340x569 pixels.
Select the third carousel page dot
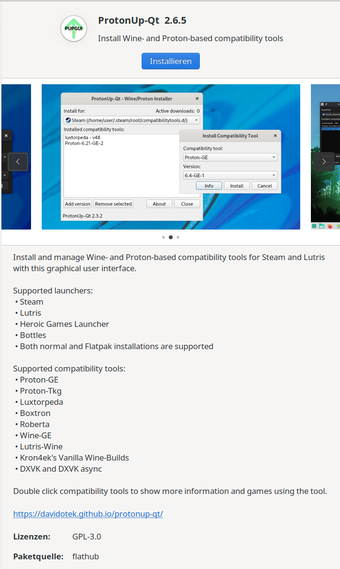(178, 237)
